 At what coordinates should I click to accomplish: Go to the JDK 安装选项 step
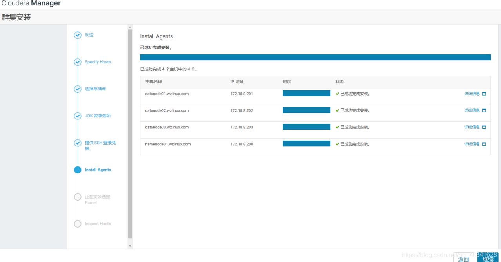point(98,116)
